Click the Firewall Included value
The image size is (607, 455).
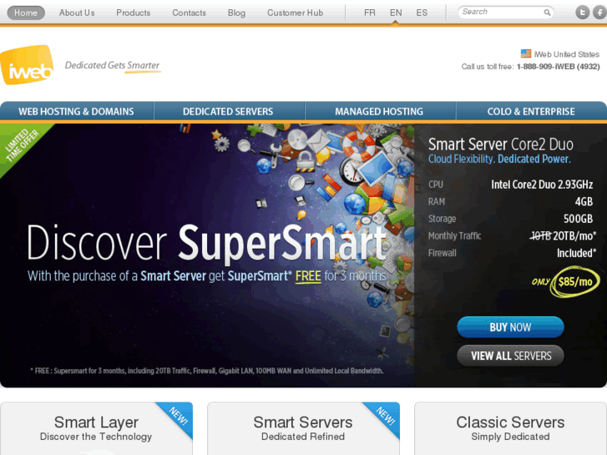point(576,253)
